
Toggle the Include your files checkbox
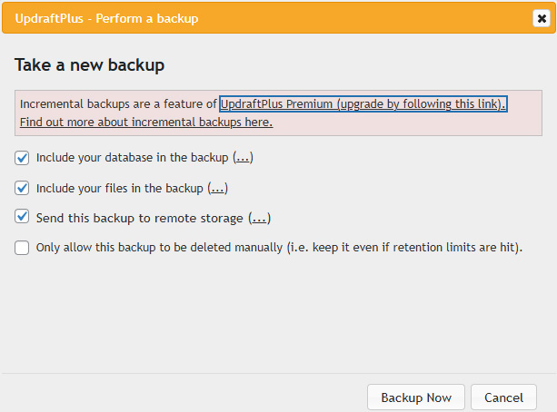coord(23,189)
